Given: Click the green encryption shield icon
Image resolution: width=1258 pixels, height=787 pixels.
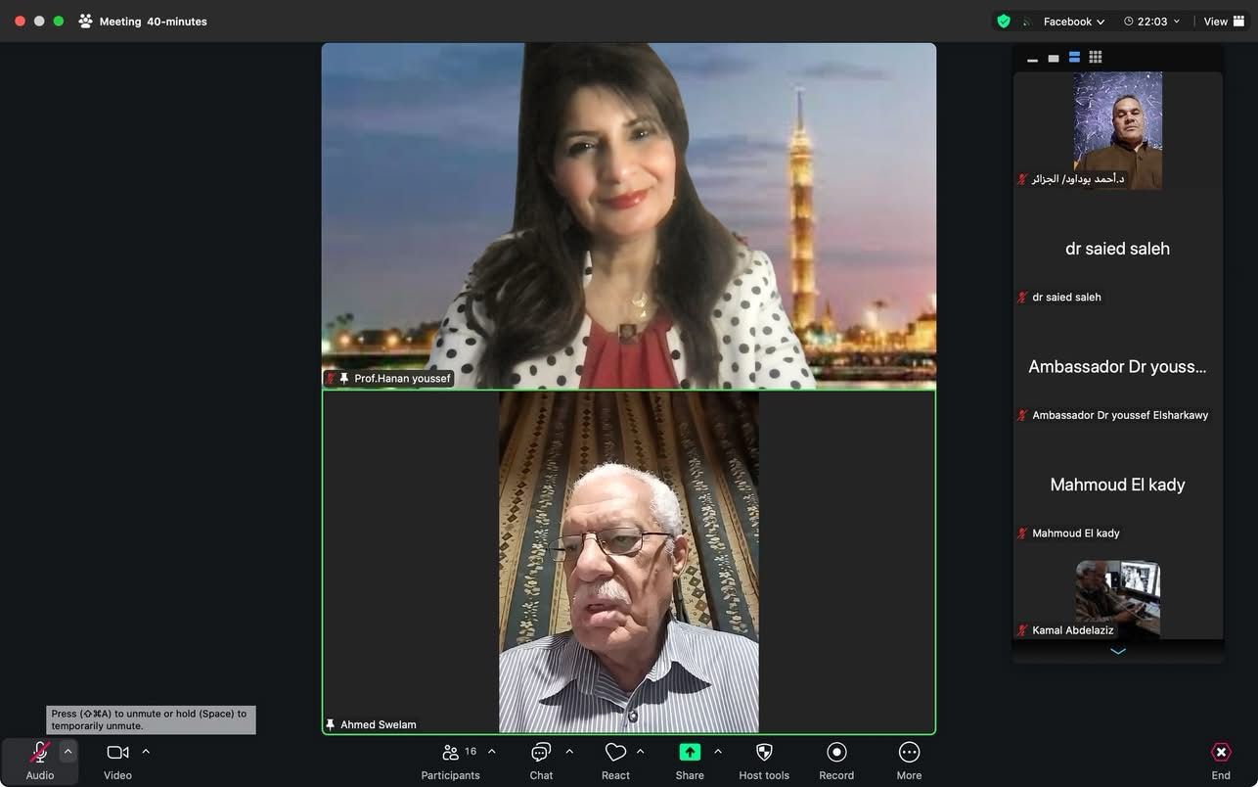Looking at the screenshot, I should click(x=1004, y=22).
